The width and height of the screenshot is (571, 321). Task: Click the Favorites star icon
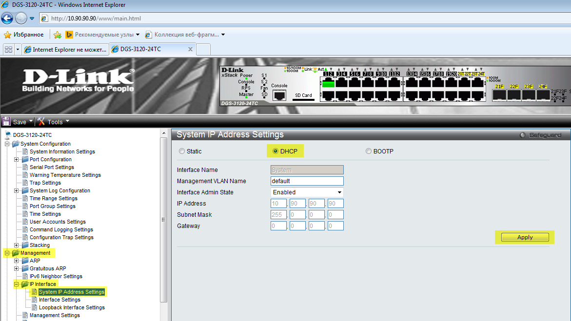[x=7, y=35]
